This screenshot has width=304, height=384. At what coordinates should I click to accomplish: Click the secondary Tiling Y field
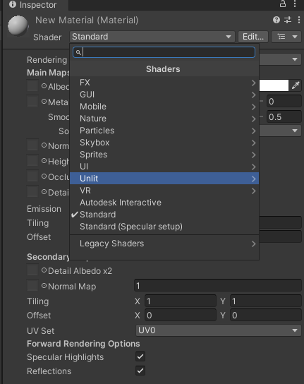click(266, 301)
